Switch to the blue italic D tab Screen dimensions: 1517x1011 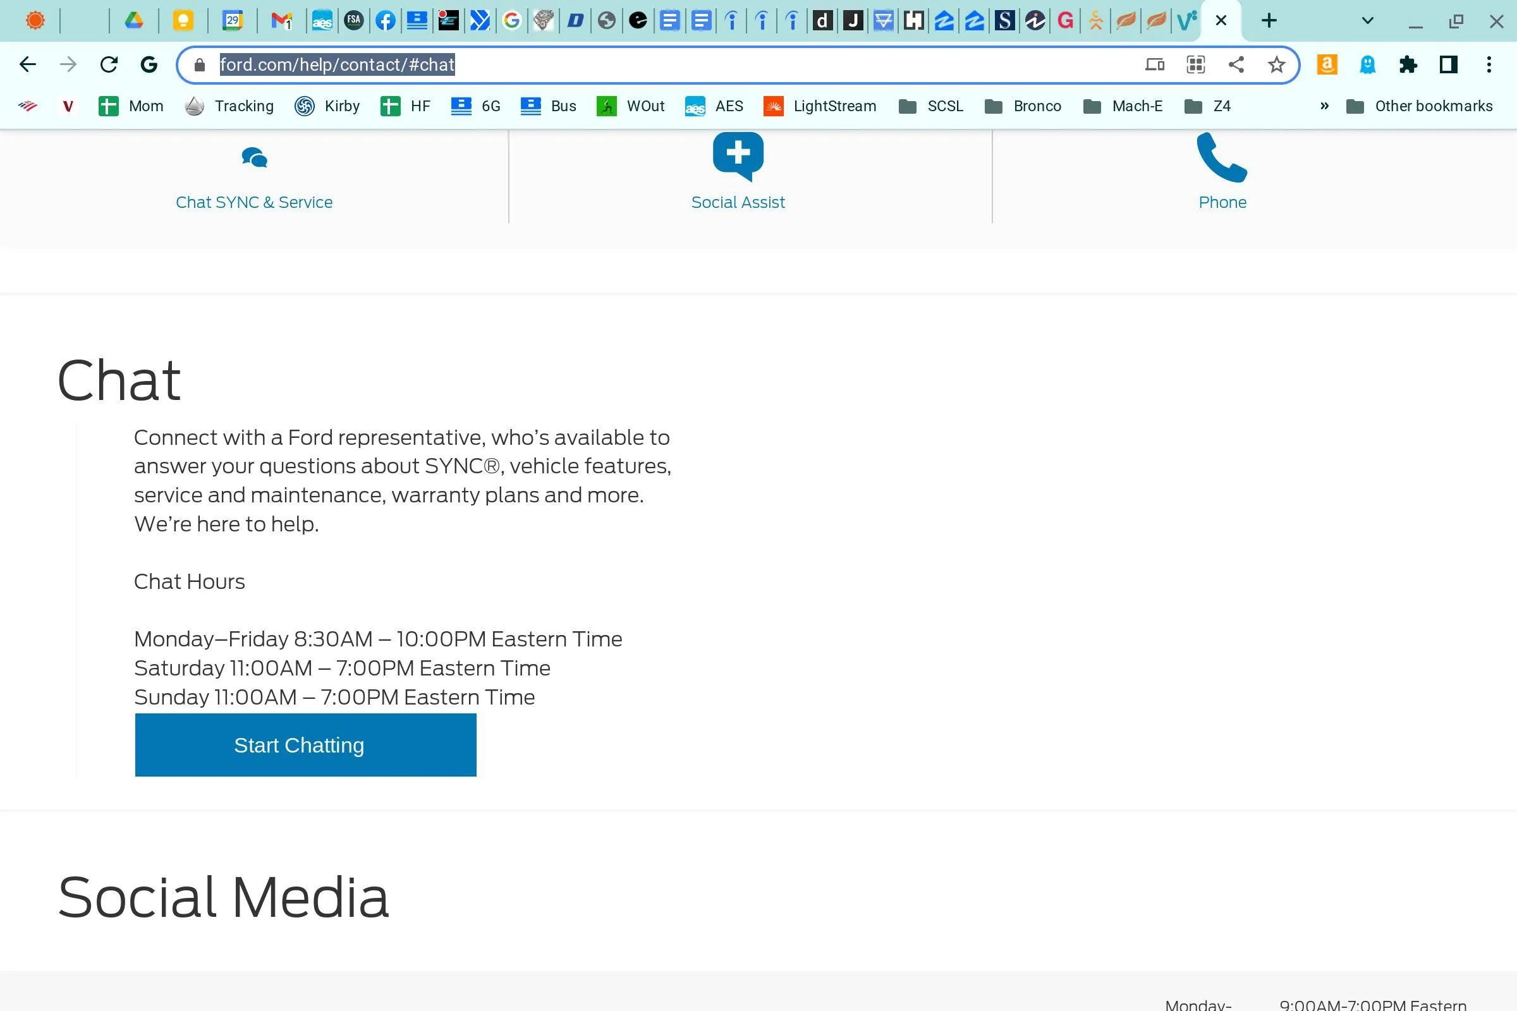(575, 21)
